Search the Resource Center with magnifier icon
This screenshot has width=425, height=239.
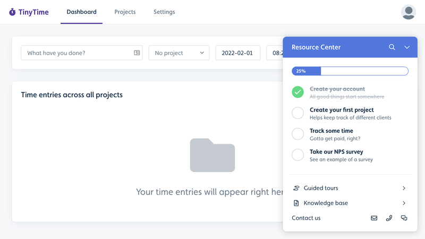pos(392,47)
